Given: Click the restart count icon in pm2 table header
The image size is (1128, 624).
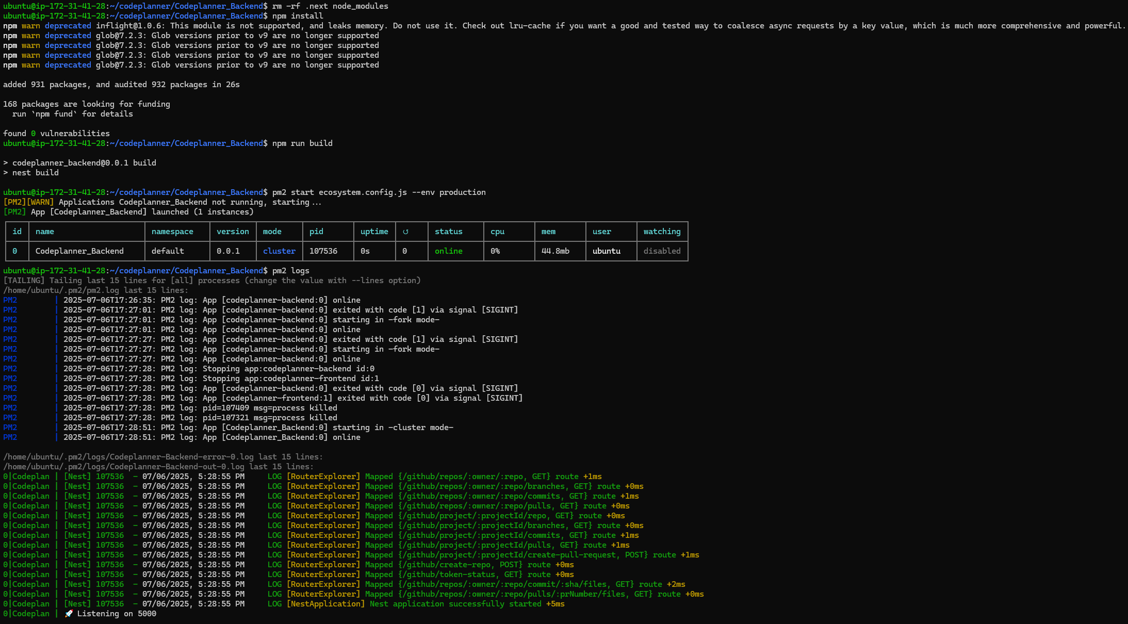Looking at the screenshot, I should point(405,232).
